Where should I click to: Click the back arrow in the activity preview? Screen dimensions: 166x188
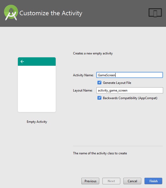pyautogui.click(x=22, y=62)
